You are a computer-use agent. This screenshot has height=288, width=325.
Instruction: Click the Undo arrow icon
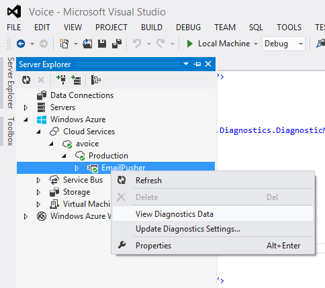point(137,44)
